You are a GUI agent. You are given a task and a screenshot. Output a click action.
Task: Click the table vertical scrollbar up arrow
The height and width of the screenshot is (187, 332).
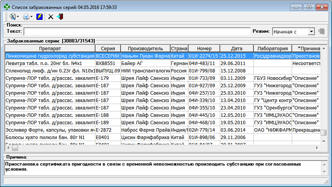click(x=323, y=48)
